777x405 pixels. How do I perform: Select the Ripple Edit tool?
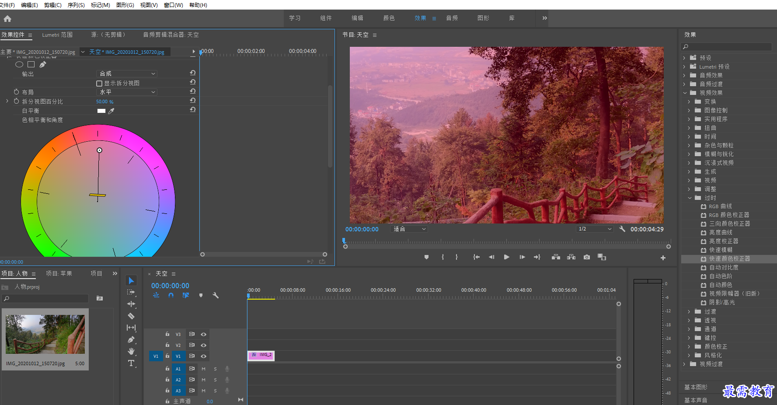click(131, 304)
